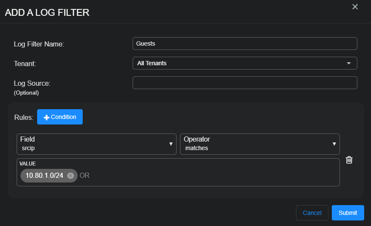Cancel the log filter creation
Image resolution: width=371 pixels, height=226 pixels.
click(312, 213)
